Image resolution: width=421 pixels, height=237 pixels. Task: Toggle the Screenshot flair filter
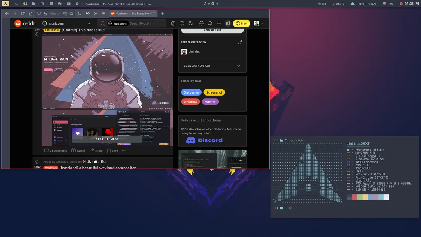click(x=214, y=92)
